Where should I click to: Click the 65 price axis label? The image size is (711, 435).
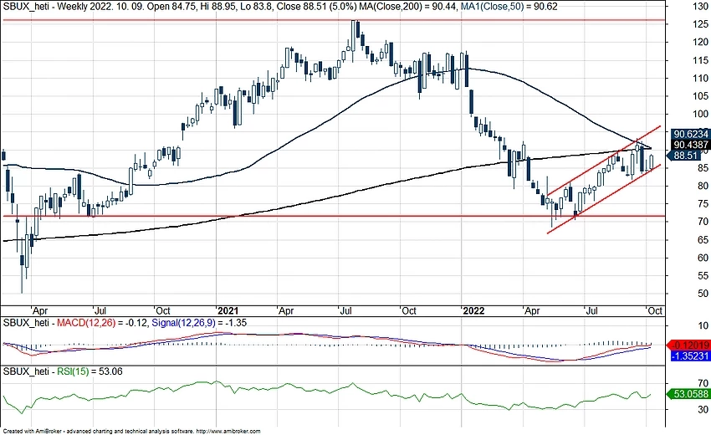click(703, 240)
